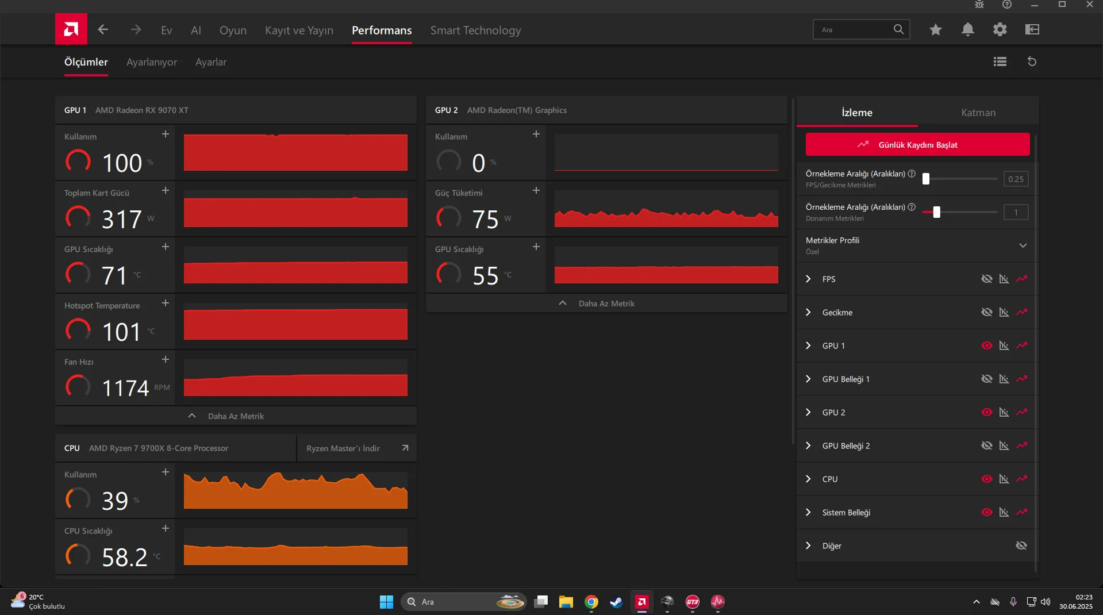Switch to list view icon
The width and height of the screenshot is (1103, 615).
pyautogui.click(x=1000, y=61)
